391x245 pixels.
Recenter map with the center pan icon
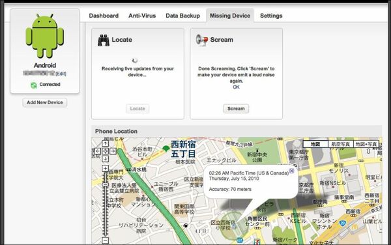click(x=105, y=151)
